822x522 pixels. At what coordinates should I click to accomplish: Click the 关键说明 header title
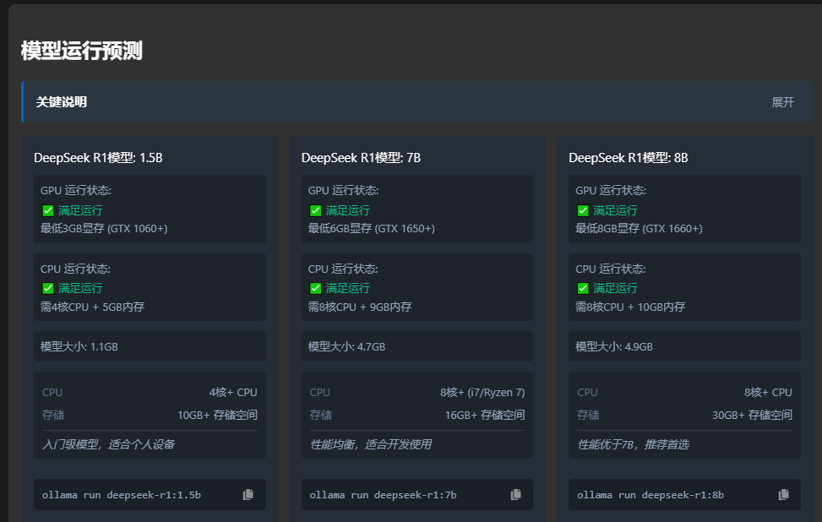tap(62, 102)
